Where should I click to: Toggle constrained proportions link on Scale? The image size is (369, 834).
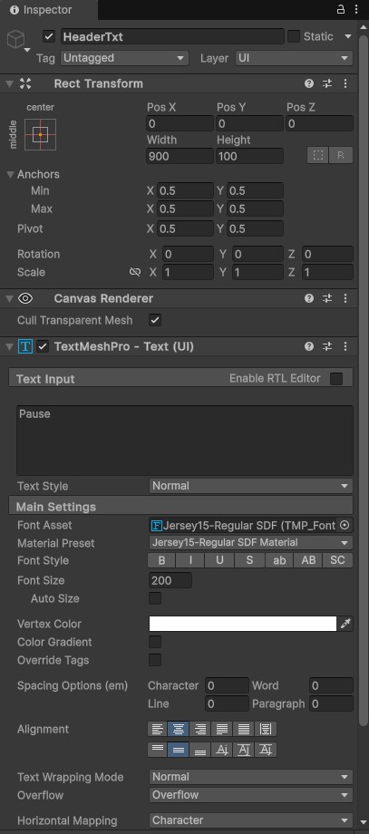[x=135, y=272]
